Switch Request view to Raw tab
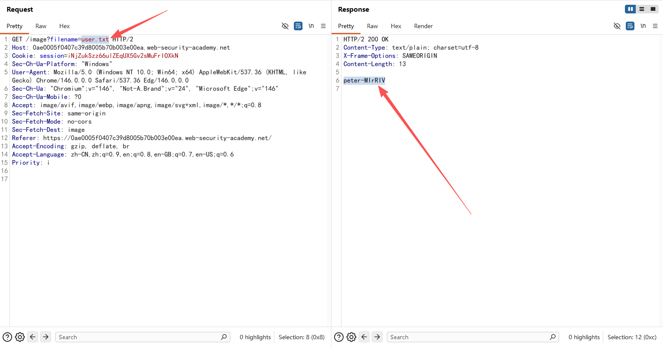663x347 pixels. click(41, 26)
